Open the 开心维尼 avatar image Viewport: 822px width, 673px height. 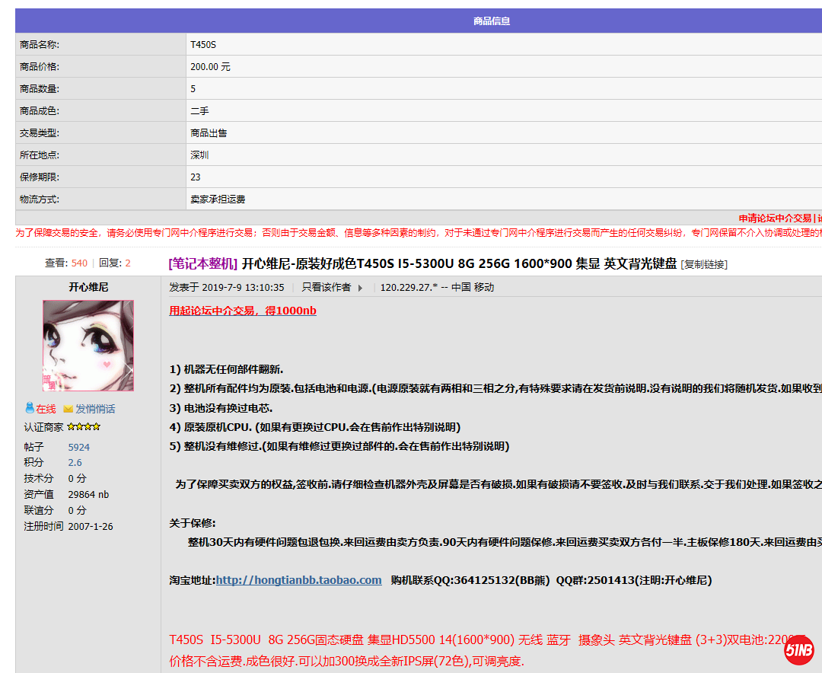click(x=88, y=346)
